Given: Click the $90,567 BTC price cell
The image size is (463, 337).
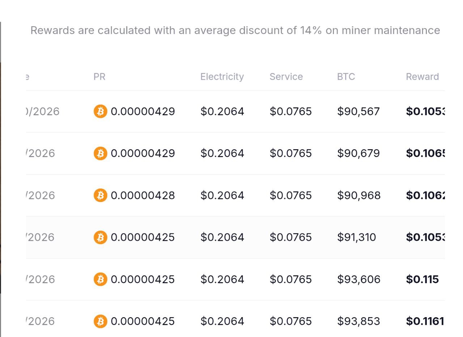Looking at the screenshot, I should pyautogui.click(x=358, y=111).
